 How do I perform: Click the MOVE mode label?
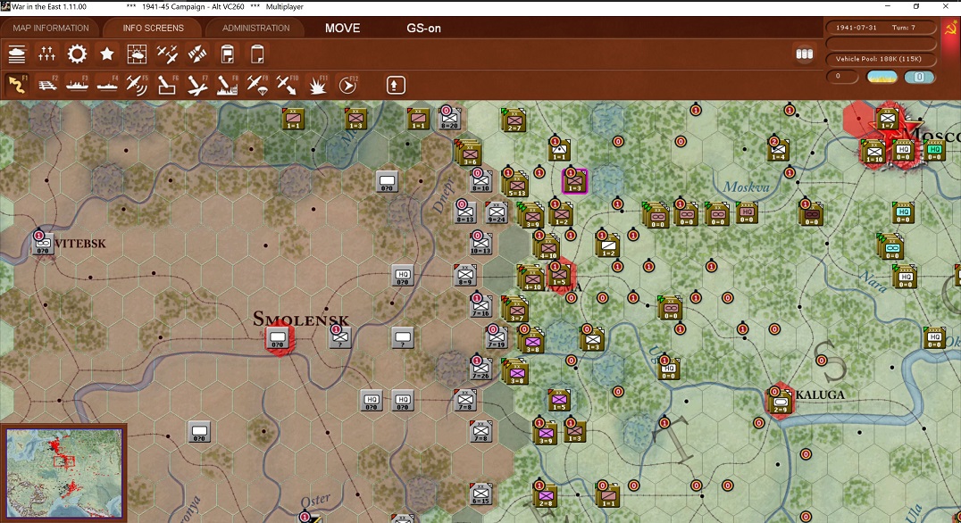click(343, 29)
